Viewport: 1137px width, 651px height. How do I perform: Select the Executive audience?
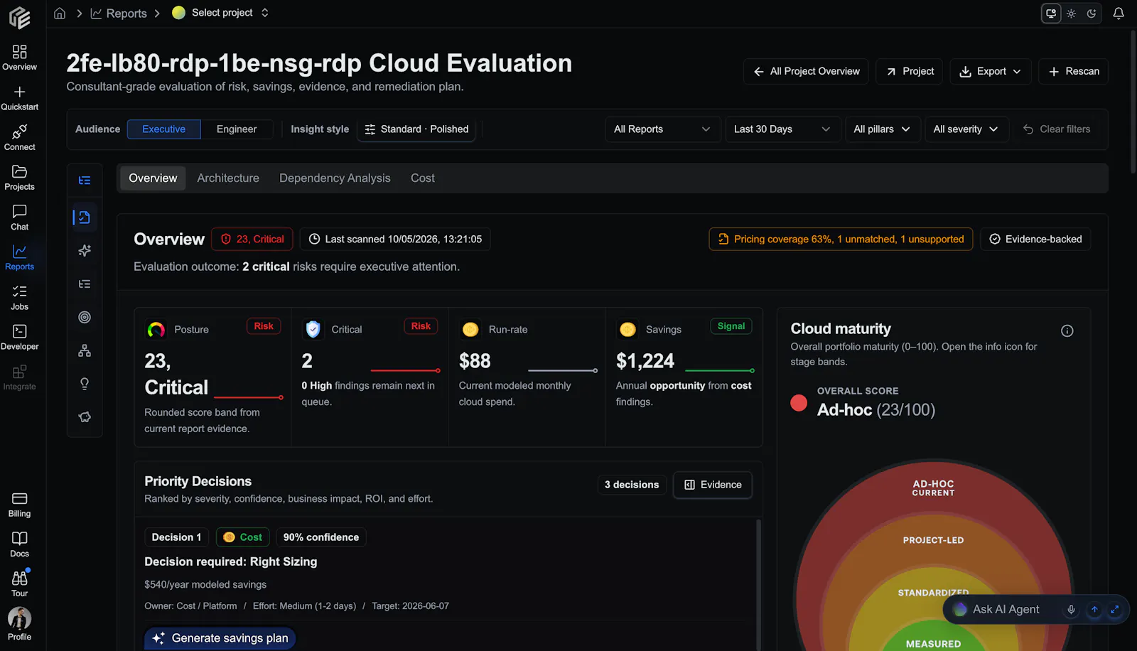(x=163, y=129)
